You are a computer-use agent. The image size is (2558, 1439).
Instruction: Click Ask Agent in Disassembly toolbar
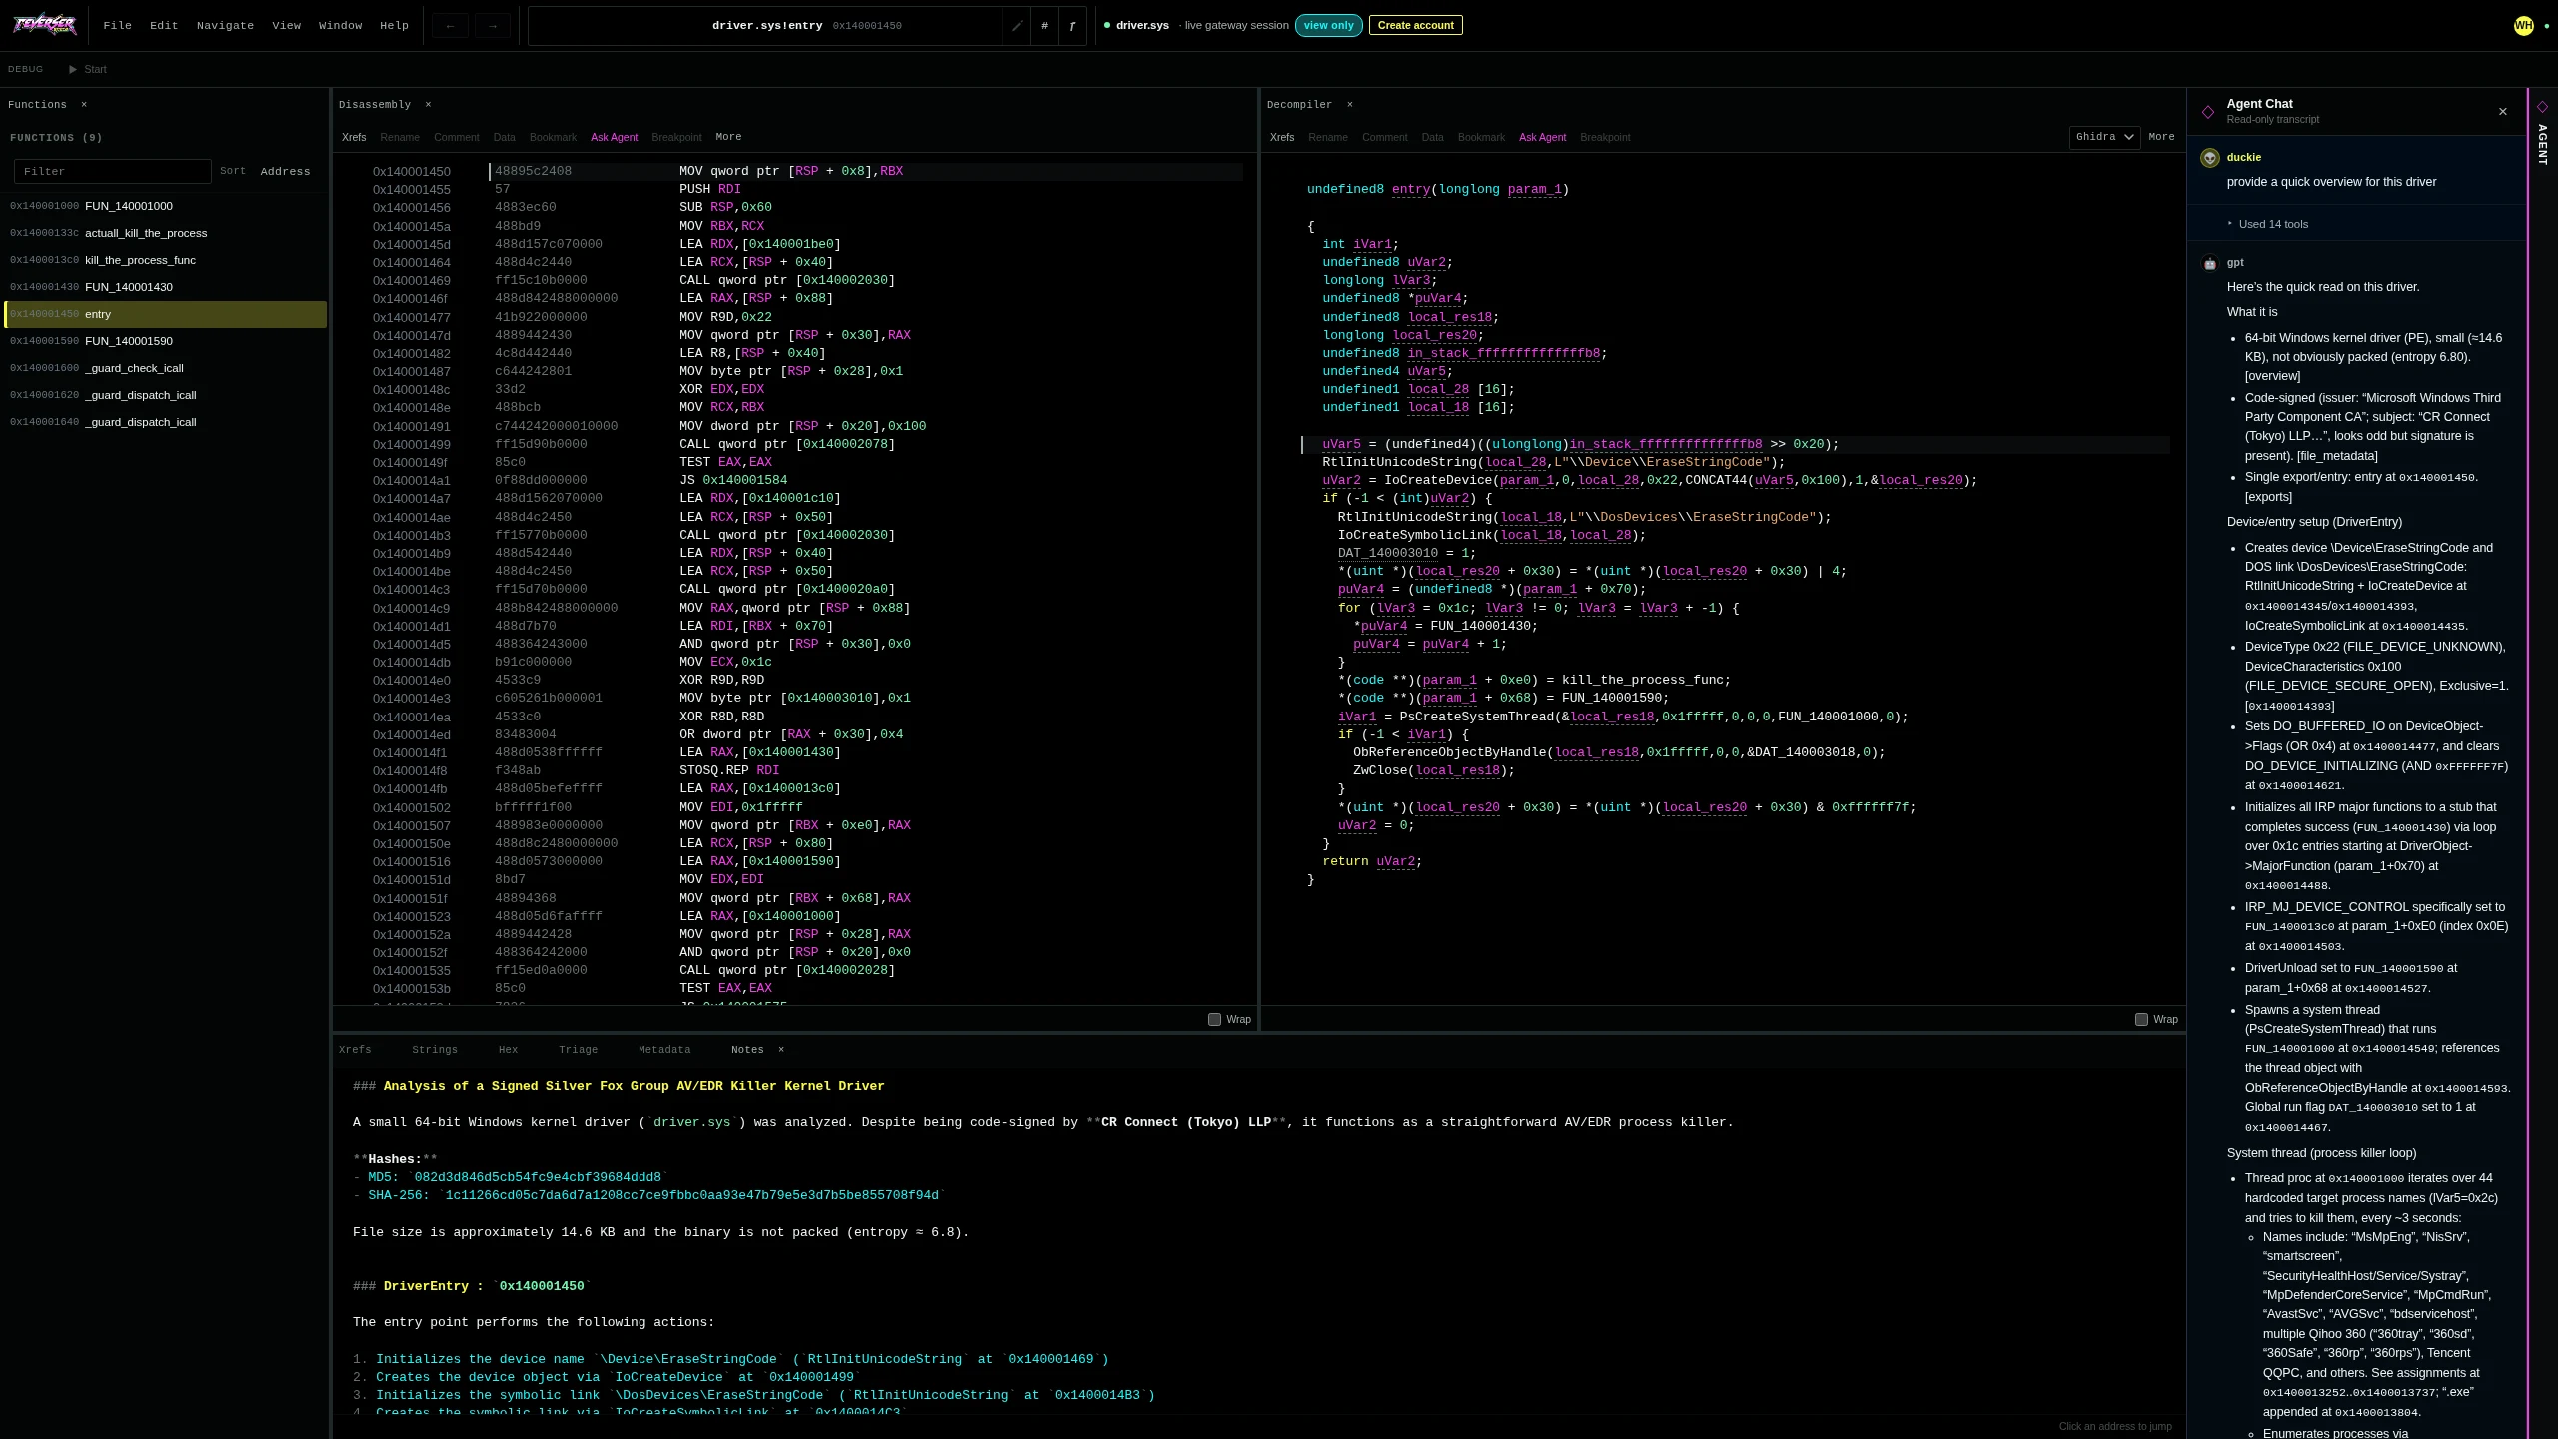[614, 138]
